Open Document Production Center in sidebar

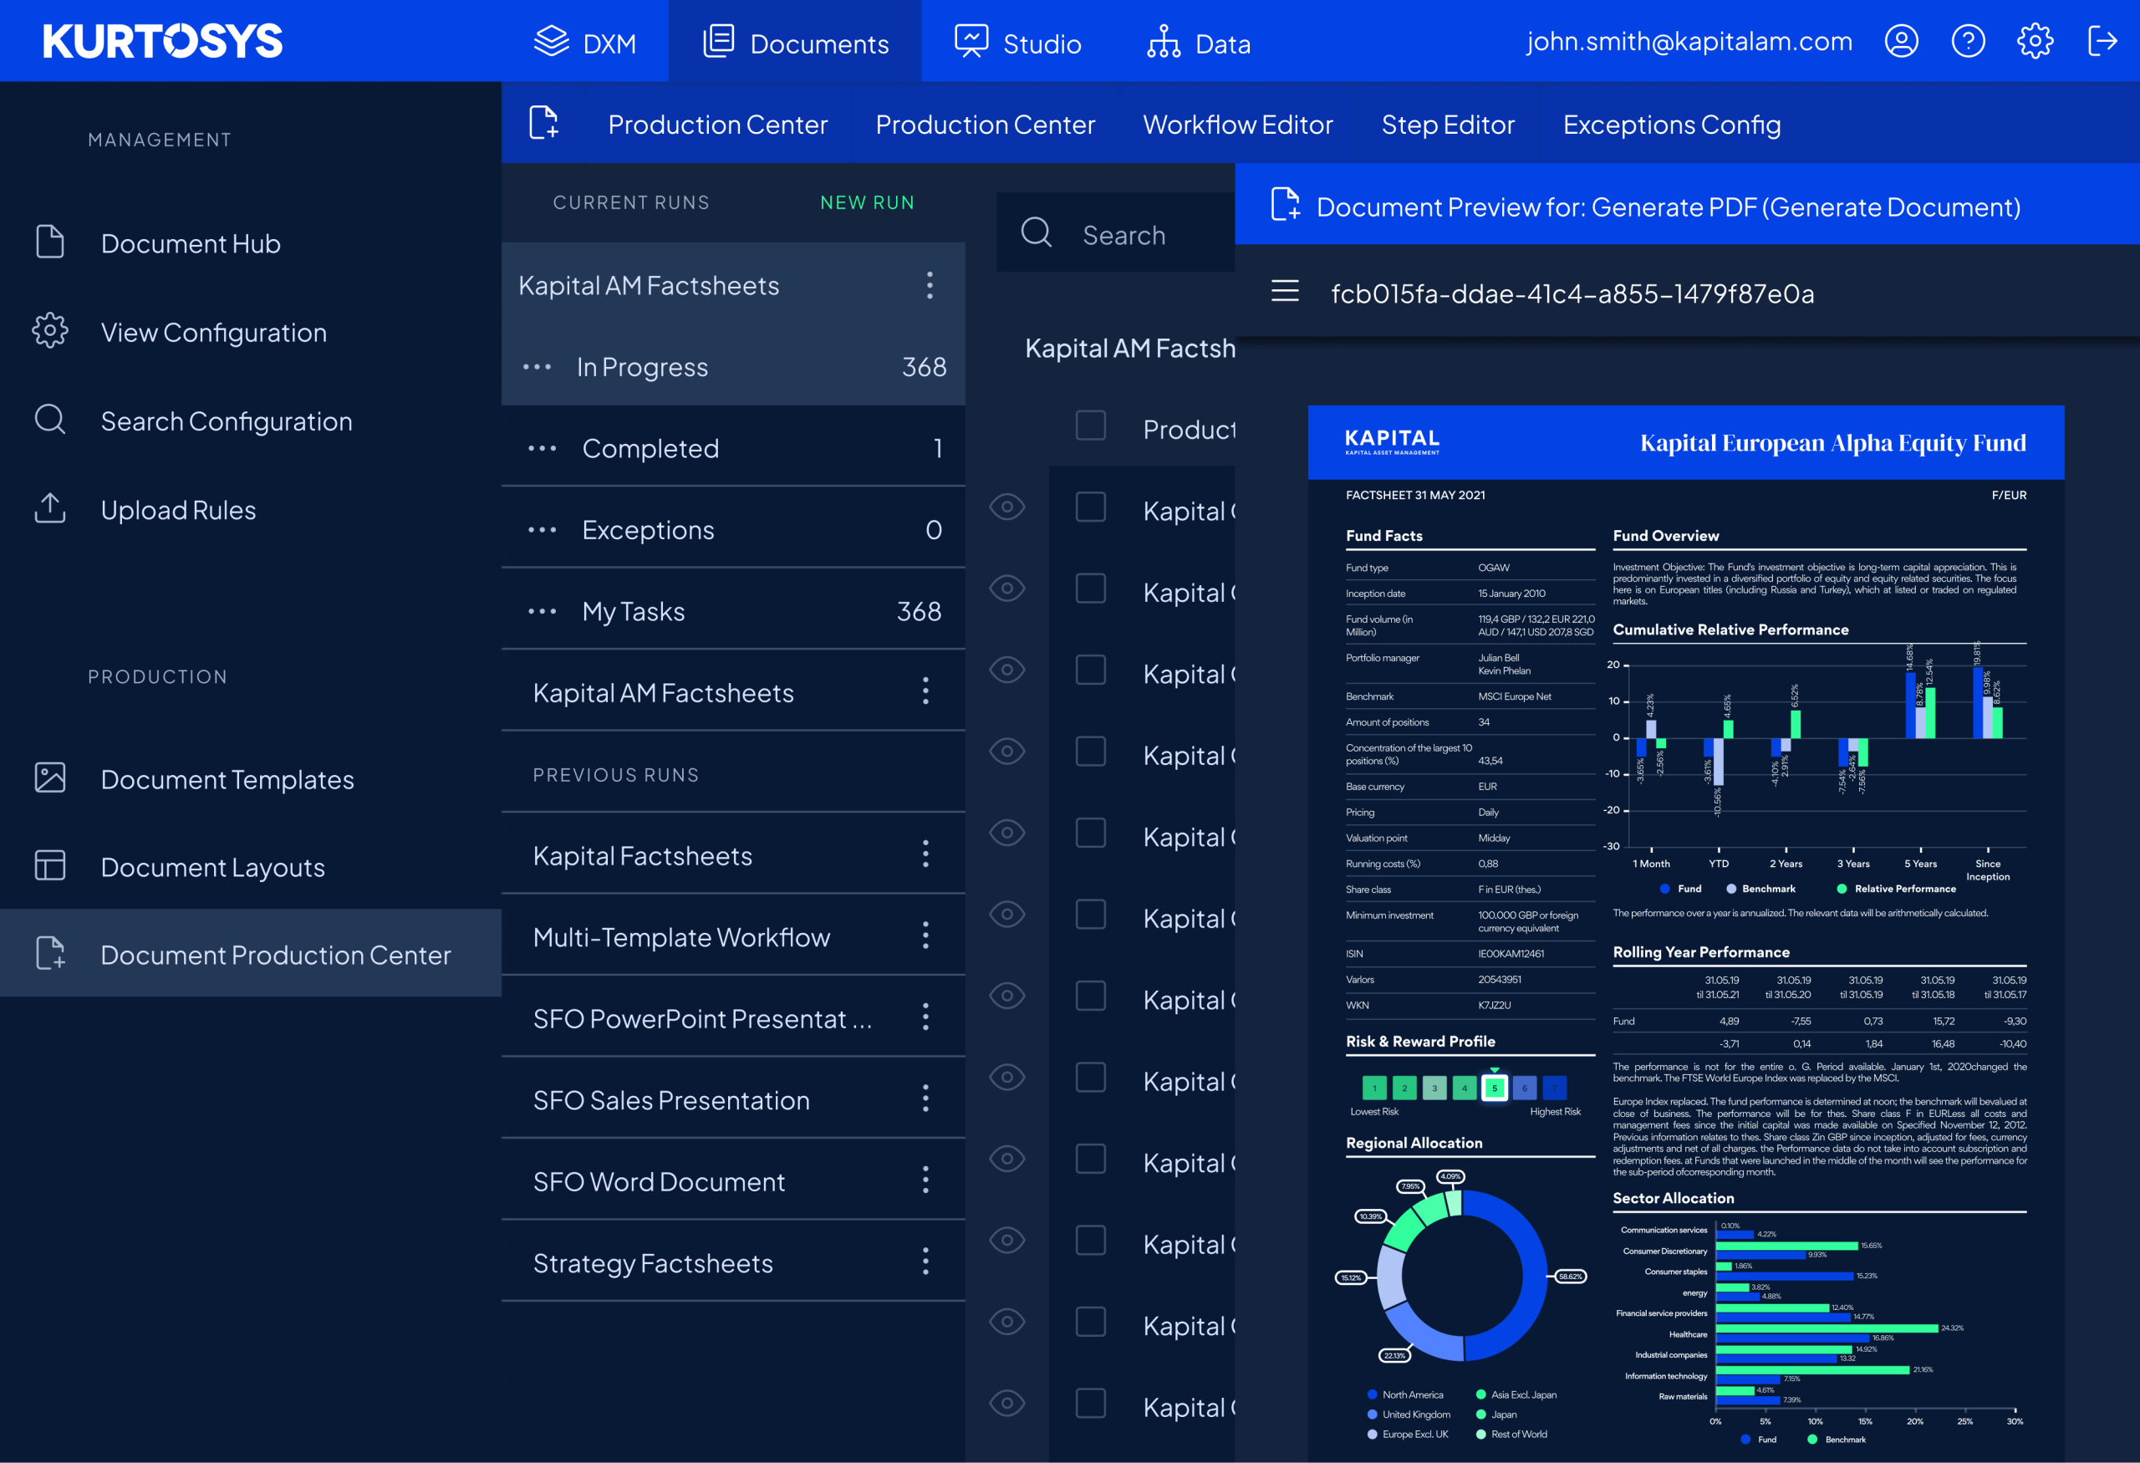(251, 954)
